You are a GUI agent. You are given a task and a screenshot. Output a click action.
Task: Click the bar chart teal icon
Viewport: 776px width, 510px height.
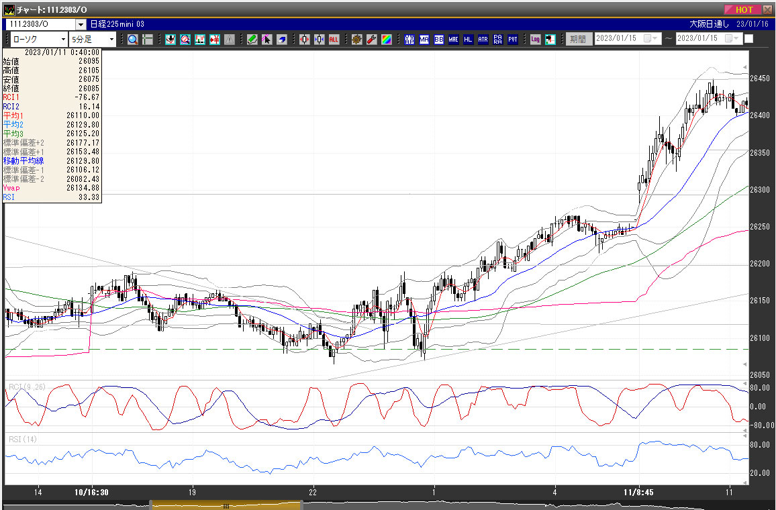coord(200,40)
